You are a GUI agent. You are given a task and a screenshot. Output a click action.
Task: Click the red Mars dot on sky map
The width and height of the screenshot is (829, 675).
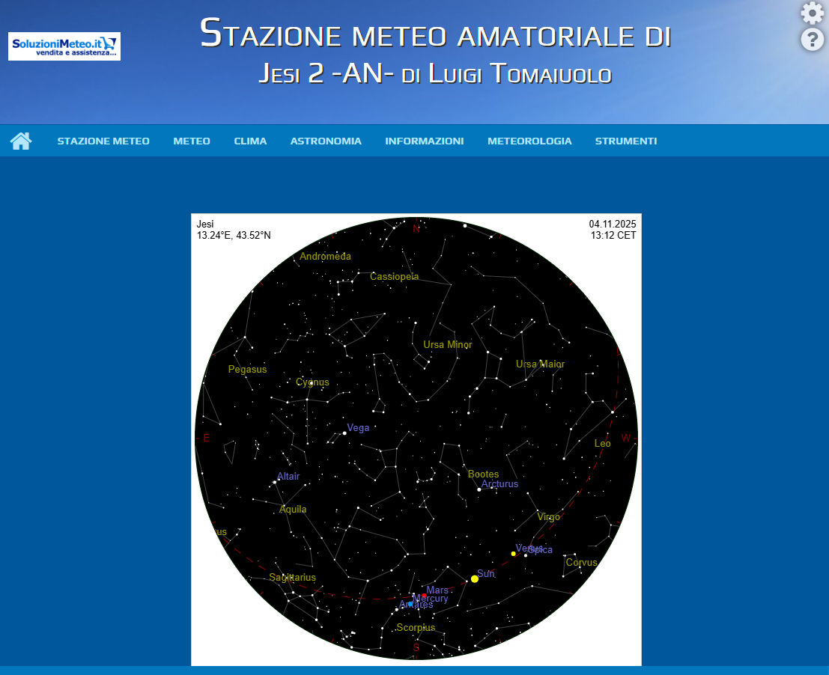pos(424,596)
